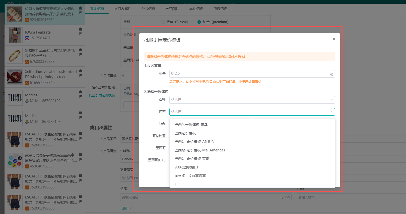
Task: Click flag icon on 数字号码 product row
Action: point(81,159)
